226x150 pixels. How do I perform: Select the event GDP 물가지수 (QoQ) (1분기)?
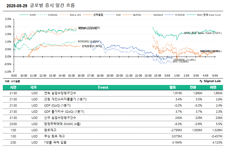64,112
